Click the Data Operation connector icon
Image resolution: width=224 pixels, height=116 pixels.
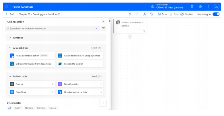[60, 84]
